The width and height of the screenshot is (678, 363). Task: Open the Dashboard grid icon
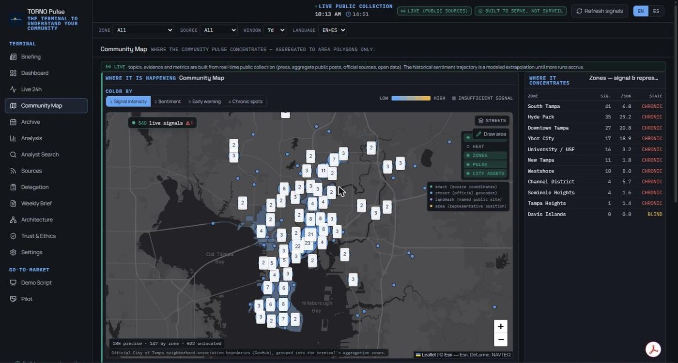click(x=13, y=73)
